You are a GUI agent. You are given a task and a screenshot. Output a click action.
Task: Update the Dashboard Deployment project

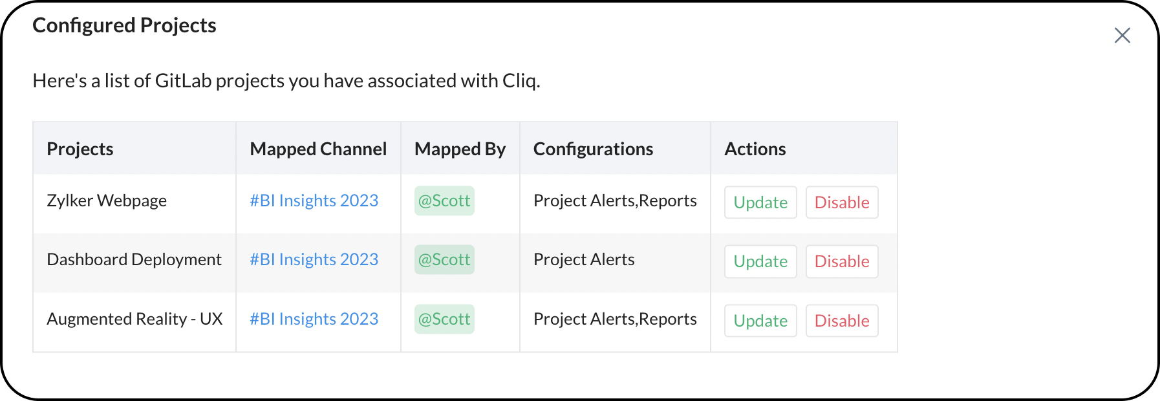760,261
